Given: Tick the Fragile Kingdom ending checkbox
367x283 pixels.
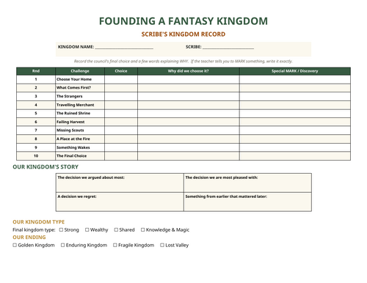Looking at the screenshot, I should [x=115, y=245].
